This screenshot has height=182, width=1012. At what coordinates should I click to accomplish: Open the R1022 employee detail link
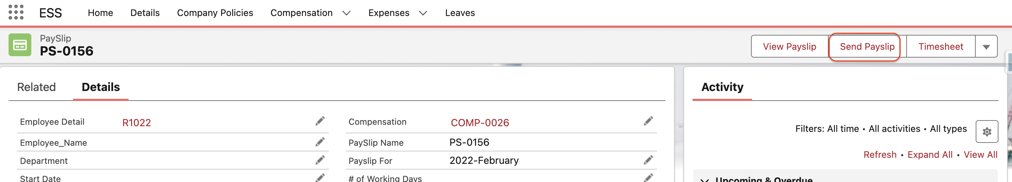point(136,123)
